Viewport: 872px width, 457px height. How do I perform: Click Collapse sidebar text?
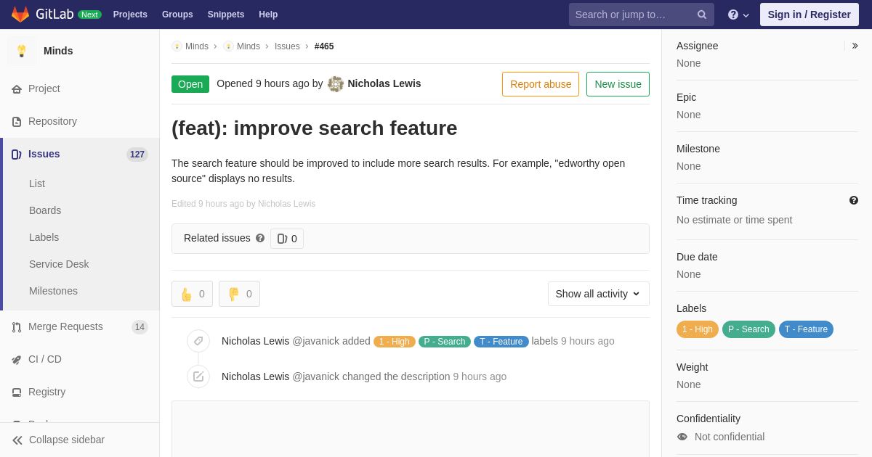tap(67, 440)
